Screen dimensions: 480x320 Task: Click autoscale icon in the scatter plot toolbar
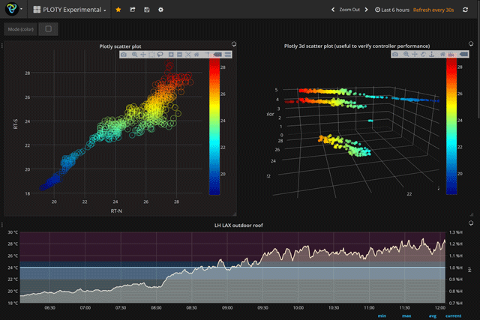189,55
